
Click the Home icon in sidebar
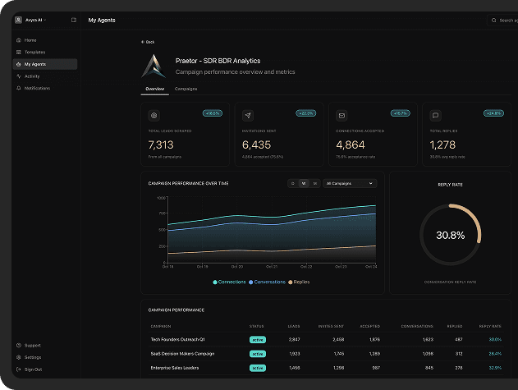click(18, 40)
